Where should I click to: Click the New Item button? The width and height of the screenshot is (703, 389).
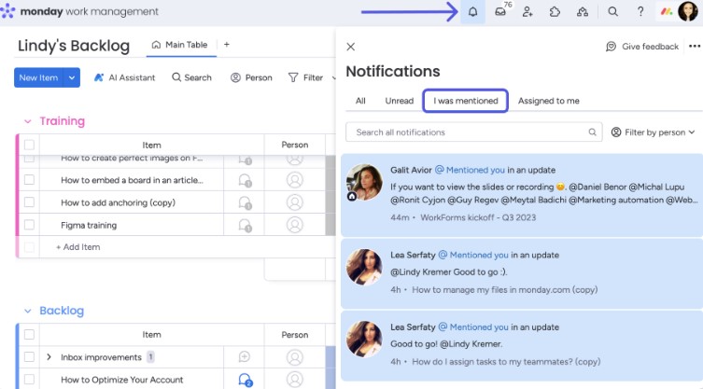coord(38,77)
